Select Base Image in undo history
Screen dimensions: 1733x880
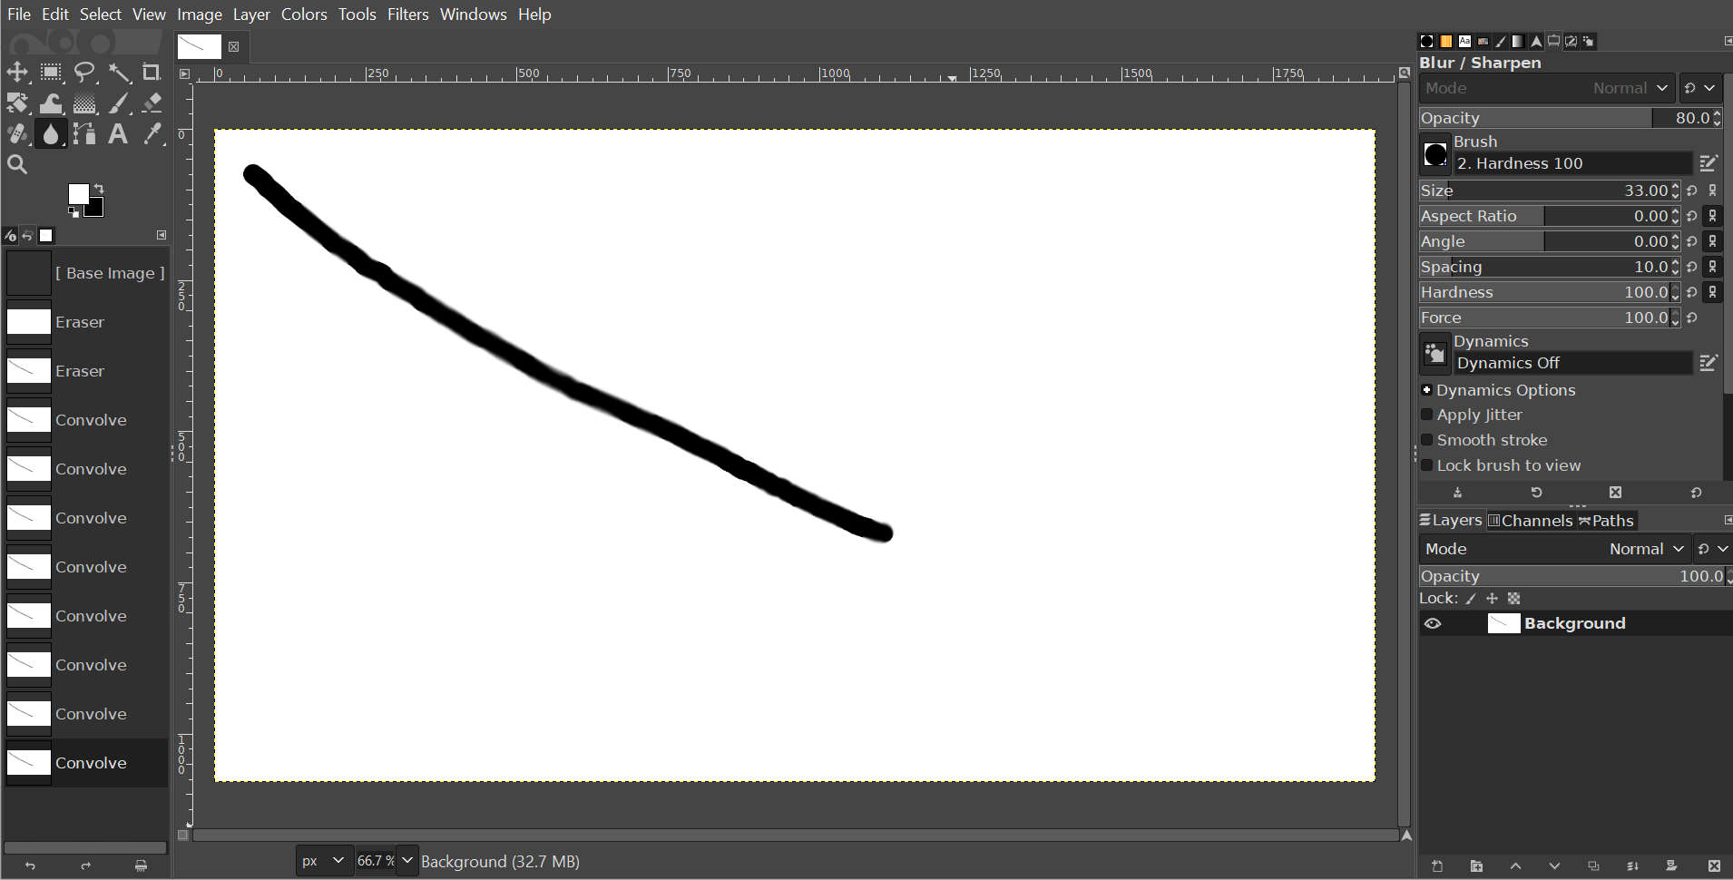[86, 273]
